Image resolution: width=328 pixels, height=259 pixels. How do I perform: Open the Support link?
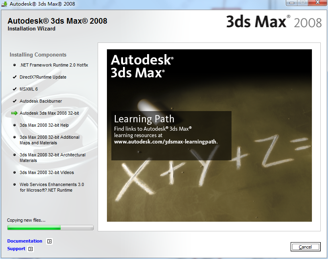16,249
